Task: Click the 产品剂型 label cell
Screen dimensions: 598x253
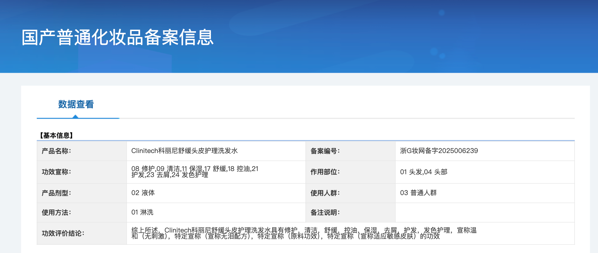Action: (82, 193)
